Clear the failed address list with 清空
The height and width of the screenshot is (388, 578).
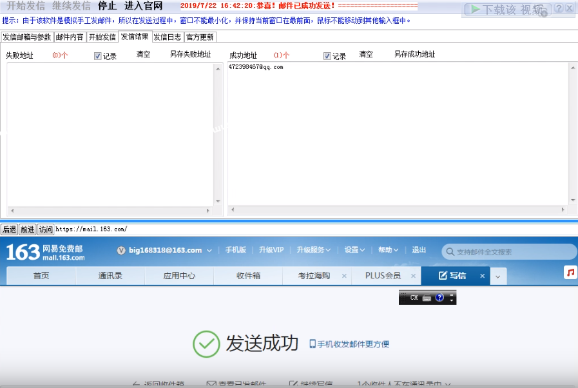pyautogui.click(x=144, y=55)
